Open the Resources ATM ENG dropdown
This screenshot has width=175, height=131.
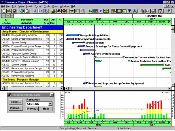50,104
